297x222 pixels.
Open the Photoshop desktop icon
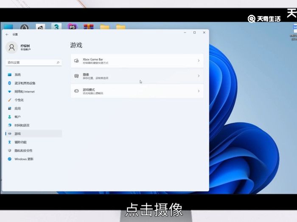[x=73, y=26]
